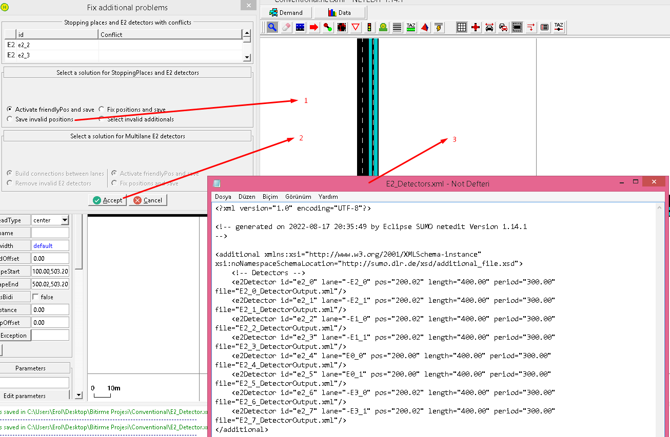Click the empty name input field

coord(50,233)
